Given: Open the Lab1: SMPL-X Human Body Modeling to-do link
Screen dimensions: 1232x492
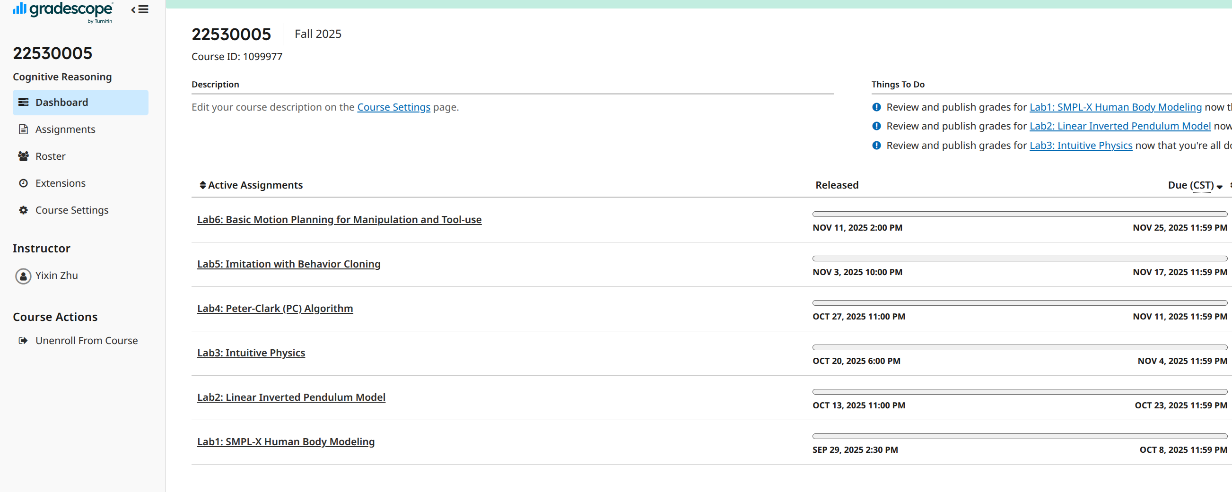Looking at the screenshot, I should point(1115,107).
